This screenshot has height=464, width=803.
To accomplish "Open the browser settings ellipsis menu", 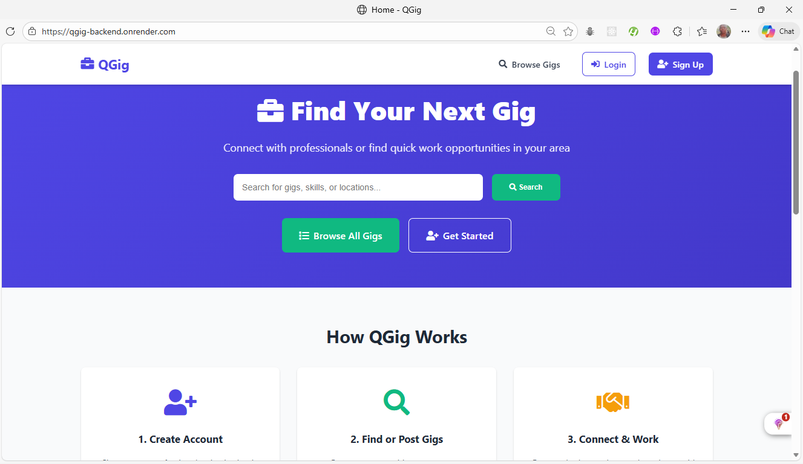I will pyautogui.click(x=746, y=31).
